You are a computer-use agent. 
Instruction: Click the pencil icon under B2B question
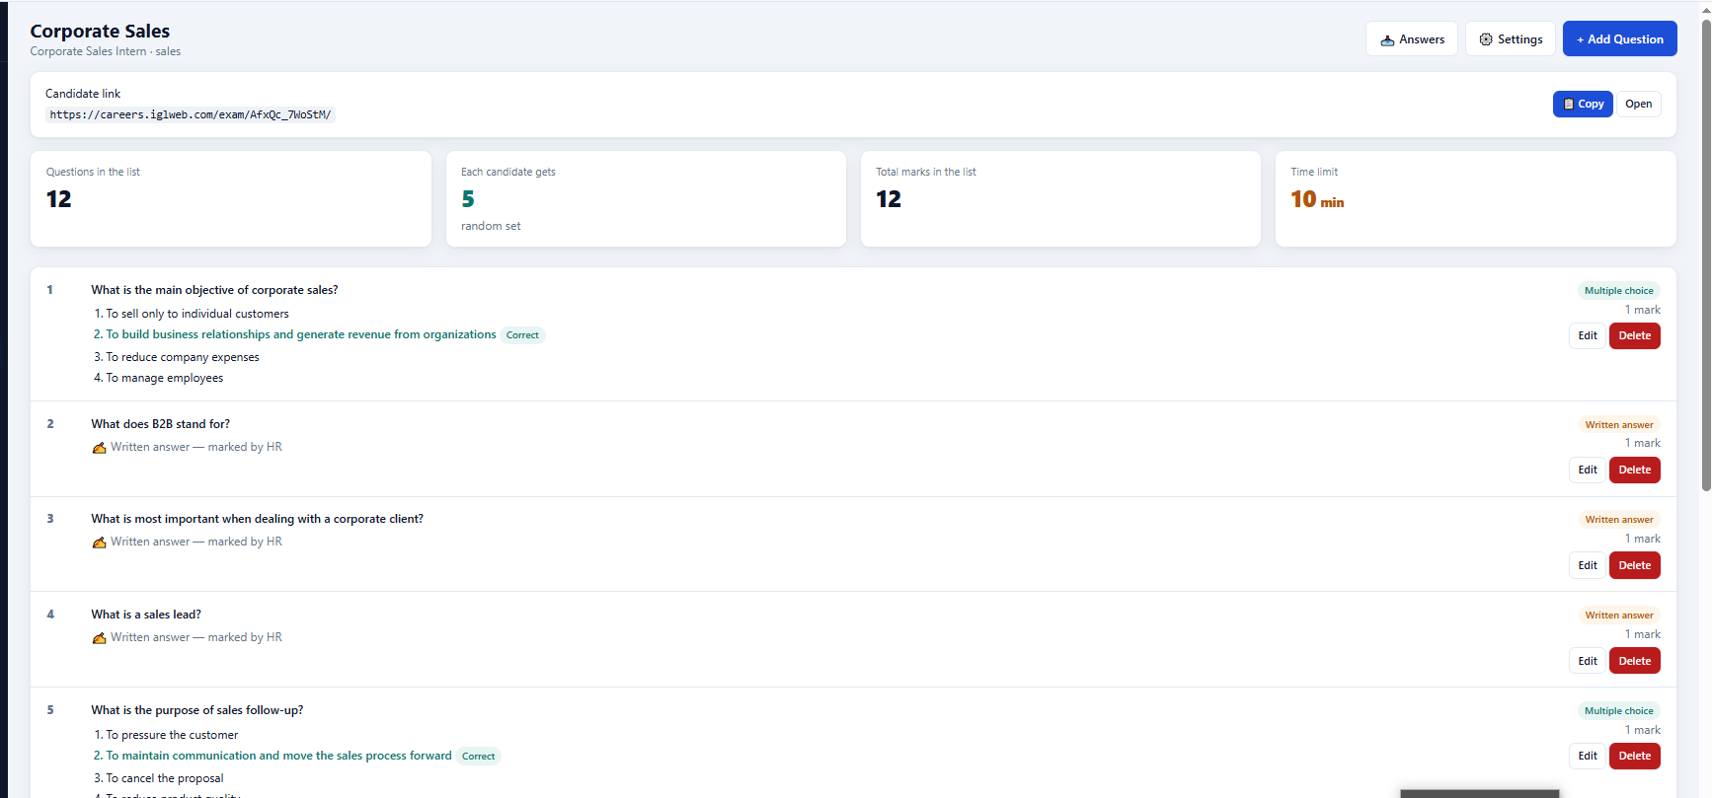[99, 448]
